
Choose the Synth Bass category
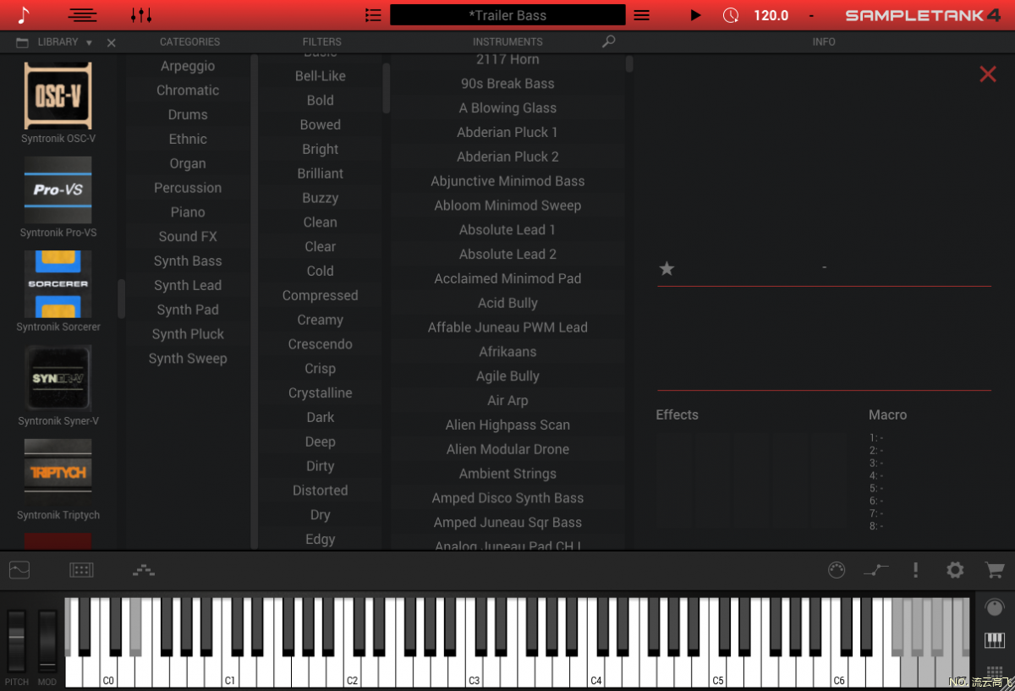(x=188, y=261)
